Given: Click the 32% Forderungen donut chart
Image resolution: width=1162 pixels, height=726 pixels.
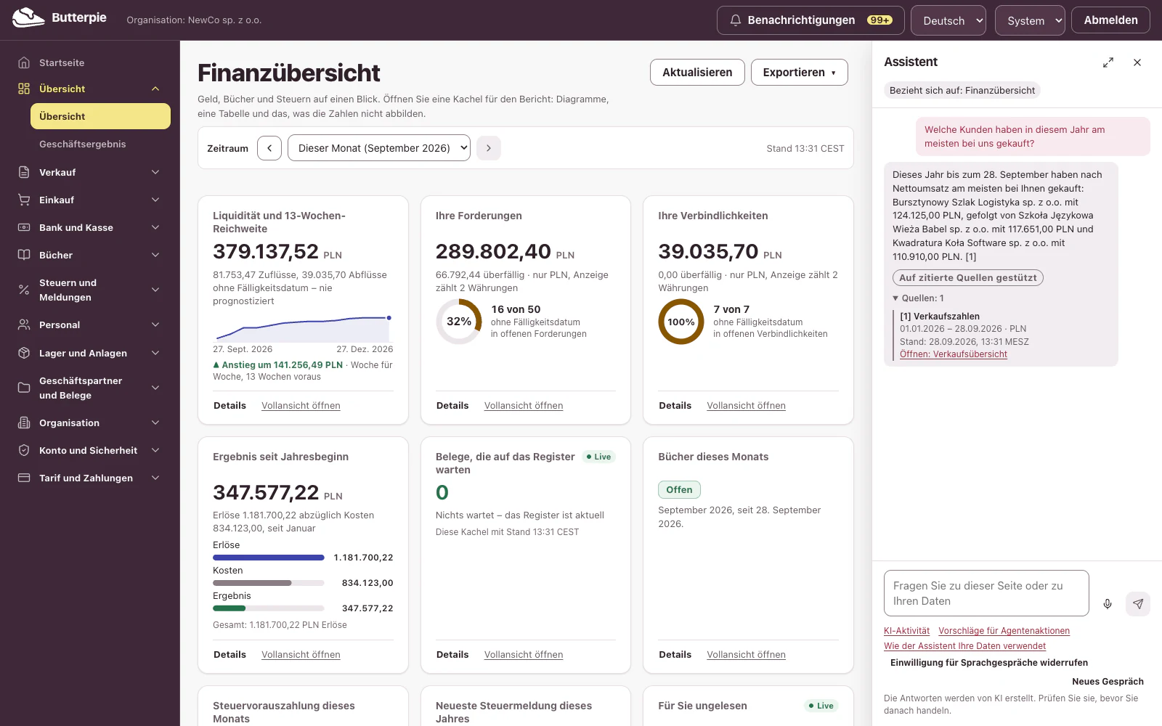Looking at the screenshot, I should 459,322.
